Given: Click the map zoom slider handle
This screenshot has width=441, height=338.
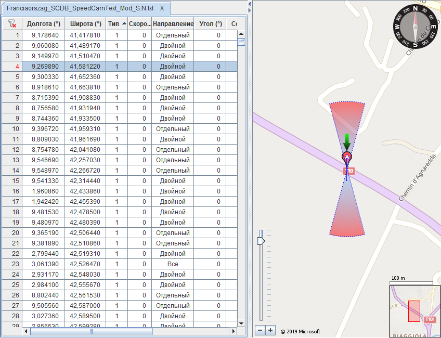Looking at the screenshot, I should tap(261, 241).
